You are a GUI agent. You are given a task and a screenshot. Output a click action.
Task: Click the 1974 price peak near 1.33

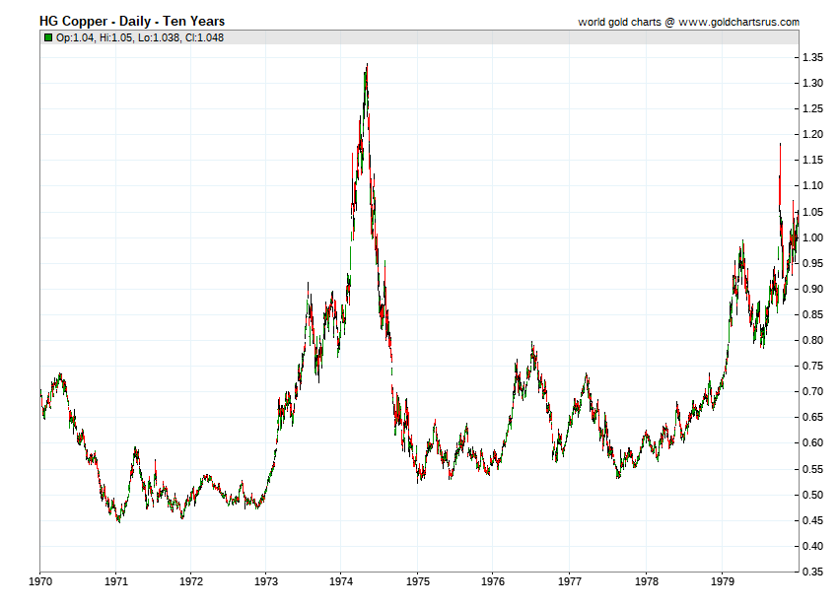[367, 65]
